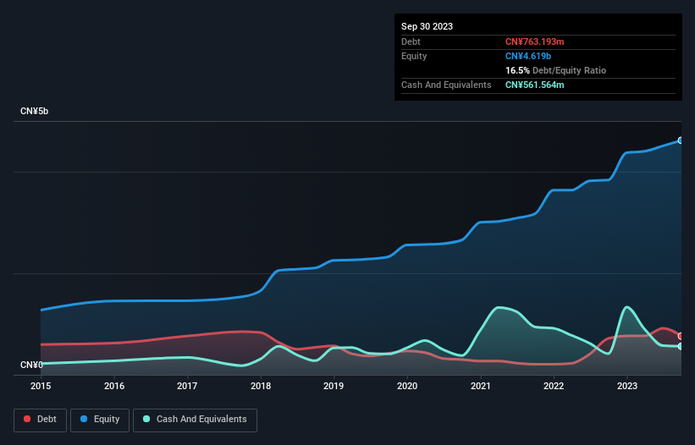Click the 2019 x-axis label
This screenshot has width=695, height=445.
334,386
